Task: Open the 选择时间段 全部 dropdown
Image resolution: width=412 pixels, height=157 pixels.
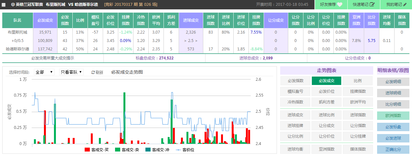Action: click(x=44, y=72)
